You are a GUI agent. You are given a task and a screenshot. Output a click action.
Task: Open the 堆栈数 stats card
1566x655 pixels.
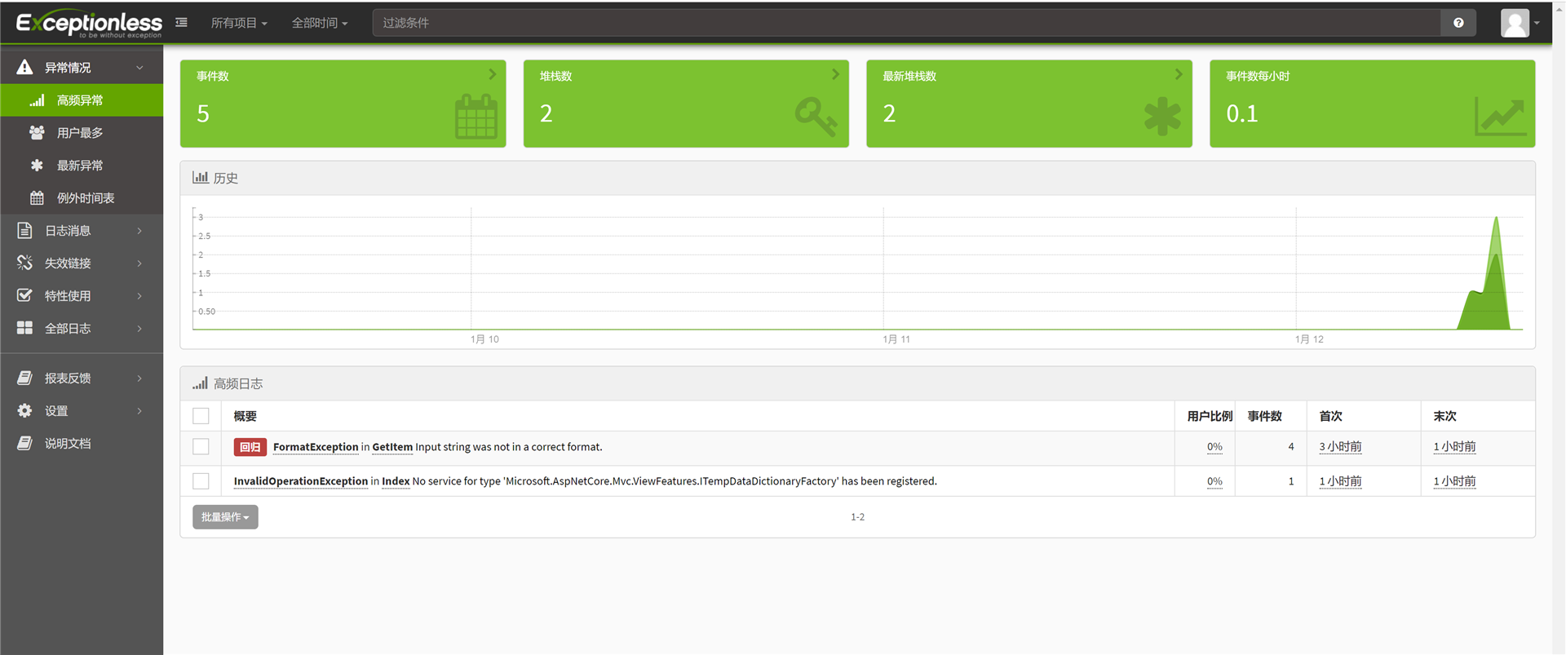tap(686, 104)
